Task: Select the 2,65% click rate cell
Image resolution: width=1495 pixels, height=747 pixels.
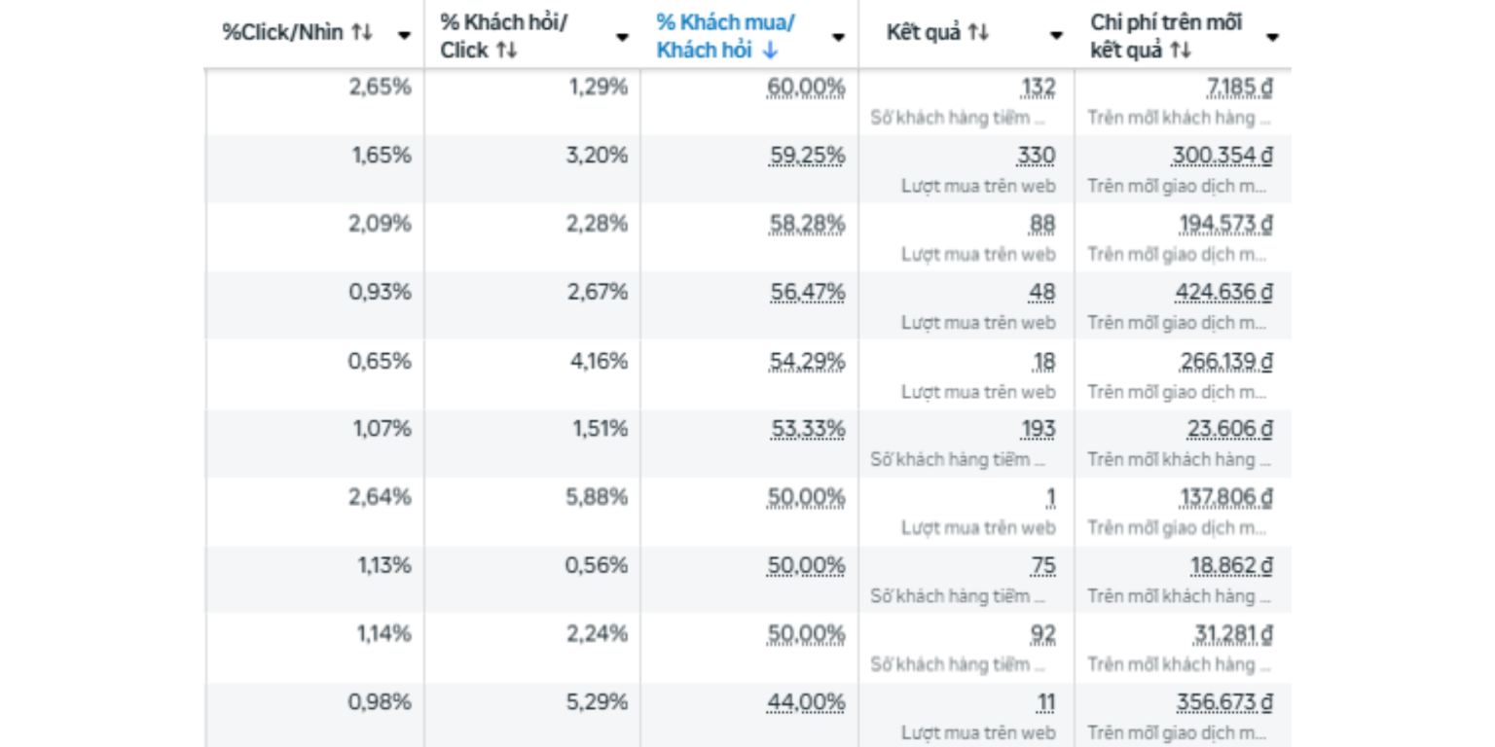Action: [x=380, y=88]
